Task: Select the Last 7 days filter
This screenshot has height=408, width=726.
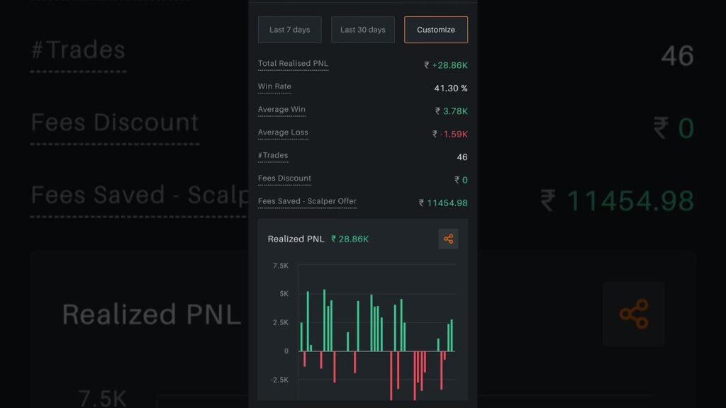Action: coord(289,30)
